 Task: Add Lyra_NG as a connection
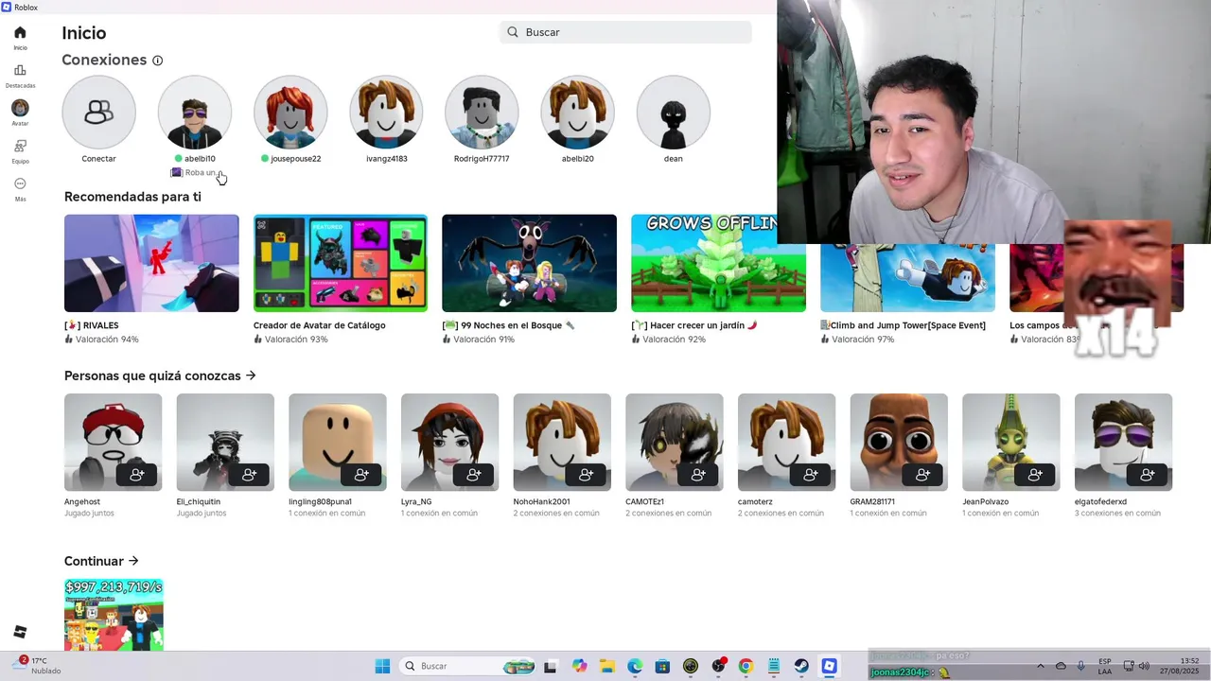(x=474, y=475)
